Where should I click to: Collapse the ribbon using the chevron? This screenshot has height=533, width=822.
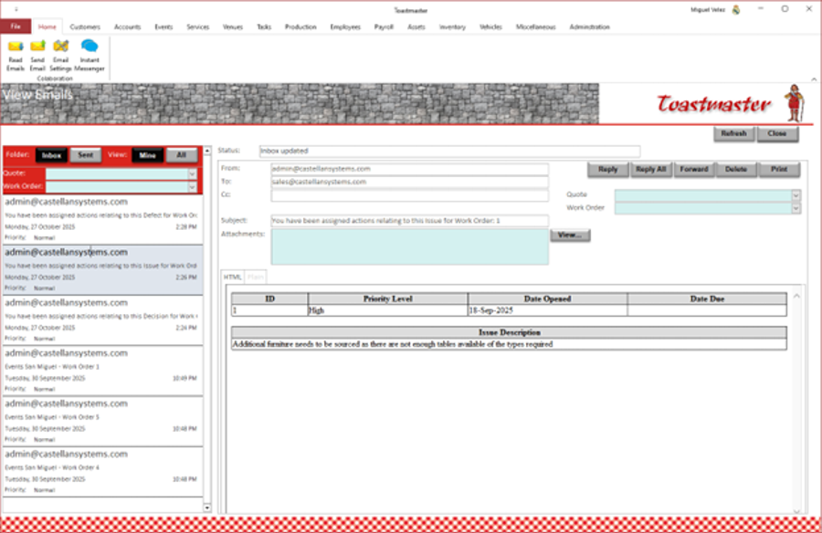[x=814, y=79]
